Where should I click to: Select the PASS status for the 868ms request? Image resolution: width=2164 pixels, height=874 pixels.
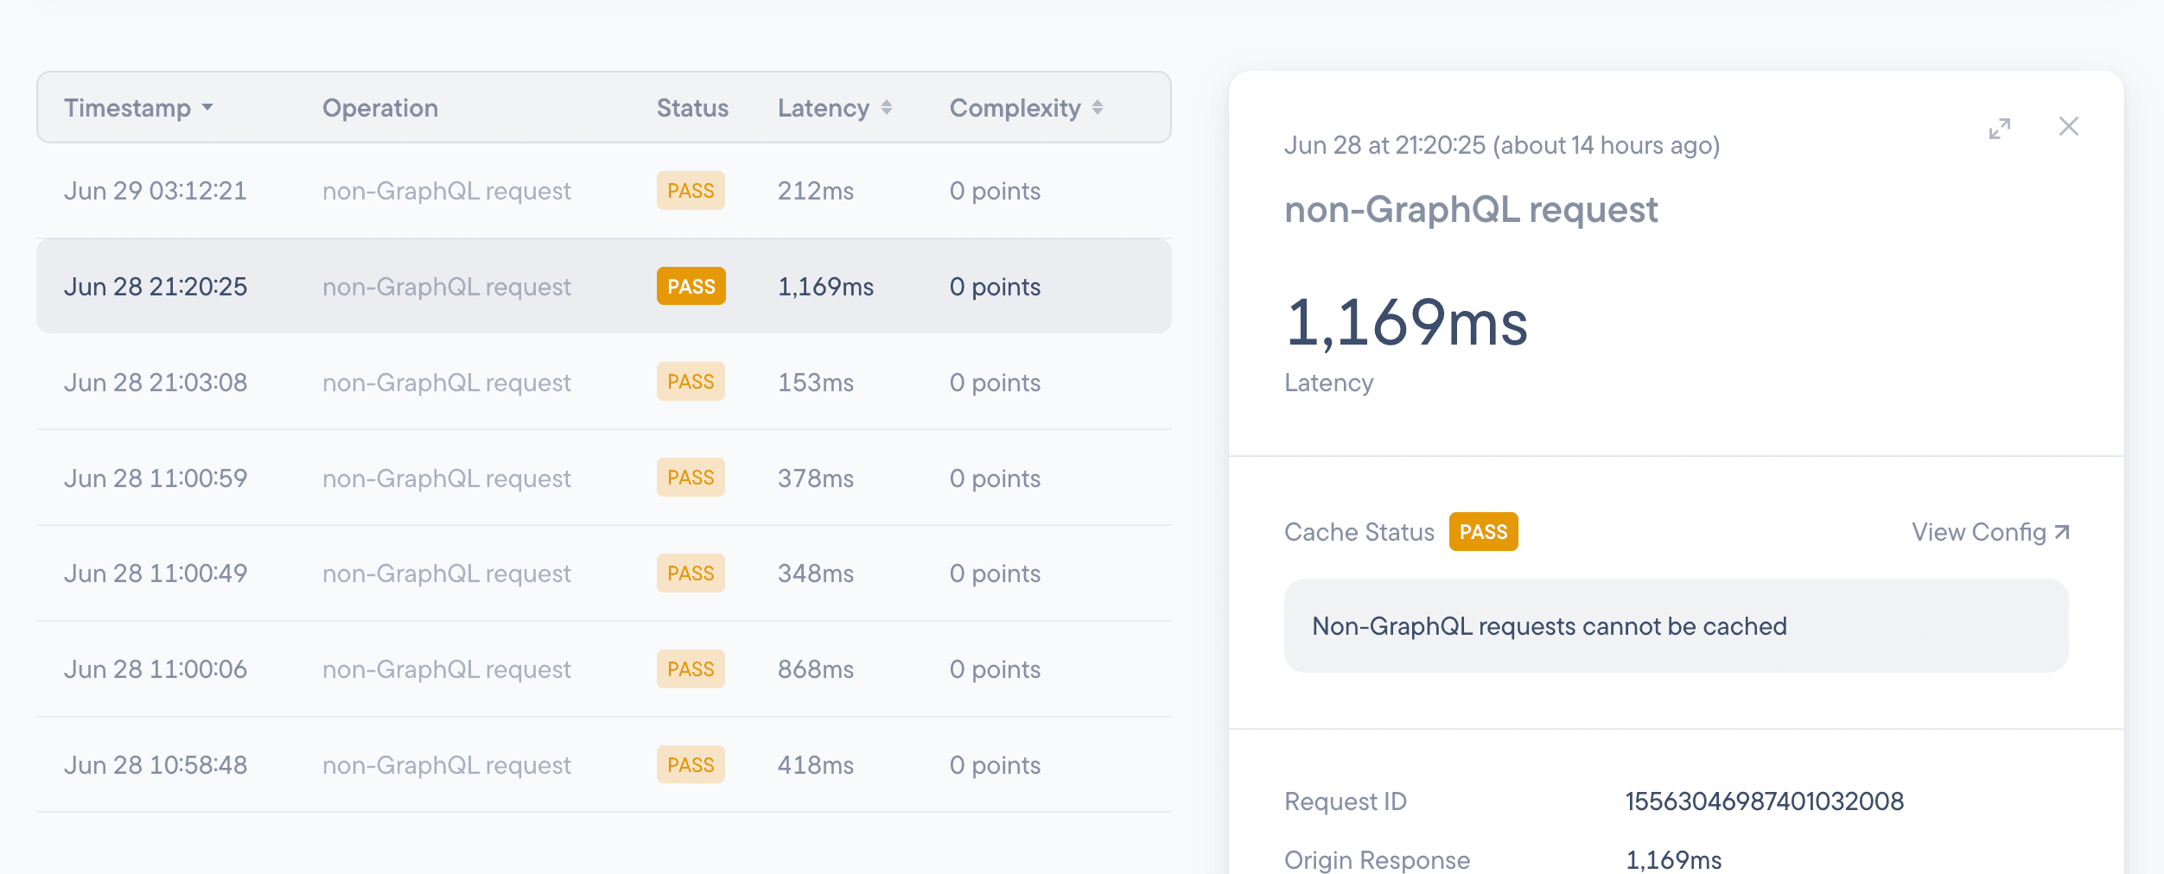tap(691, 668)
